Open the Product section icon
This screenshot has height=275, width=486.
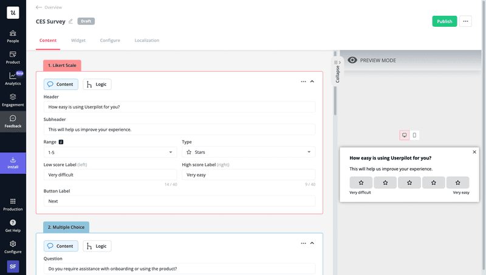(x=13, y=55)
